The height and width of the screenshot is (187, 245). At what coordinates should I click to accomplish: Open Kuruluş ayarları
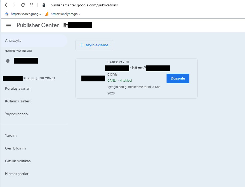(18, 88)
